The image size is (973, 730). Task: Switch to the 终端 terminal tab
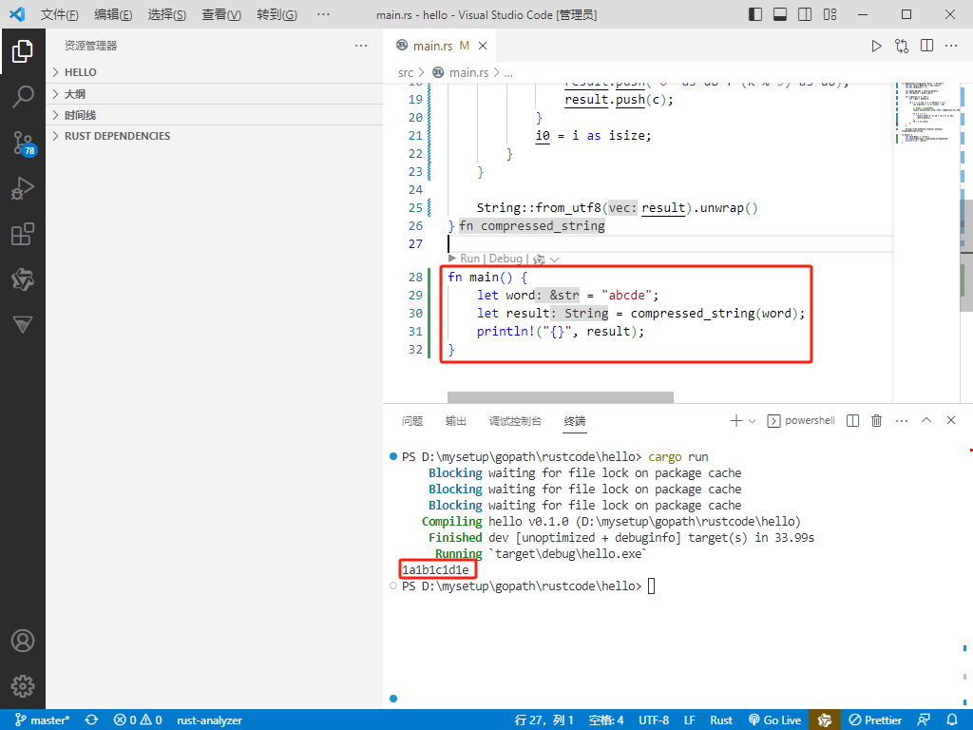click(575, 421)
